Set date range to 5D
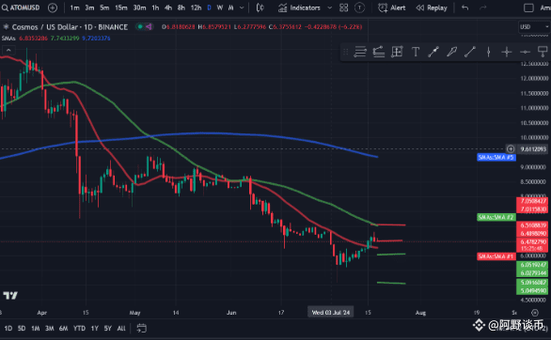Viewport: 551px width, 340px height. click(22, 329)
